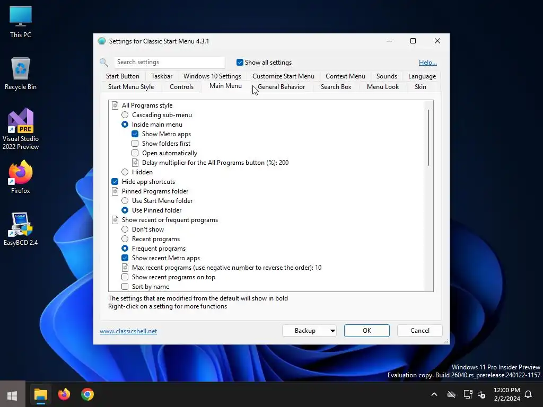
Task: Select the Cascading sub-menu radio button
Action: click(x=125, y=115)
